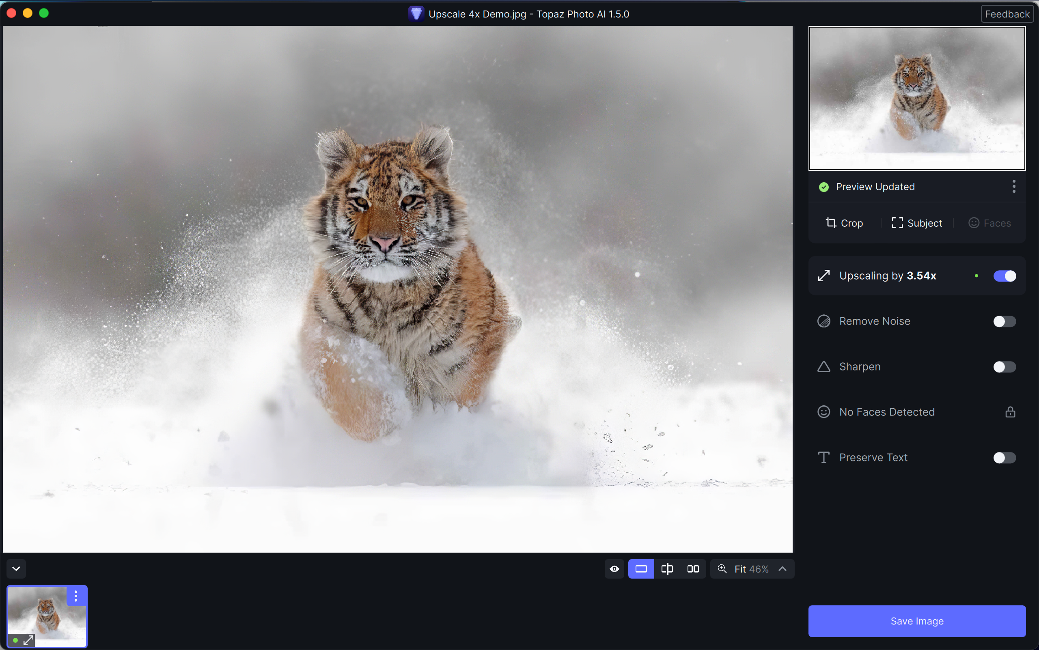
Task: Click the Sharpen triangle icon
Action: (x=823, y=367)
